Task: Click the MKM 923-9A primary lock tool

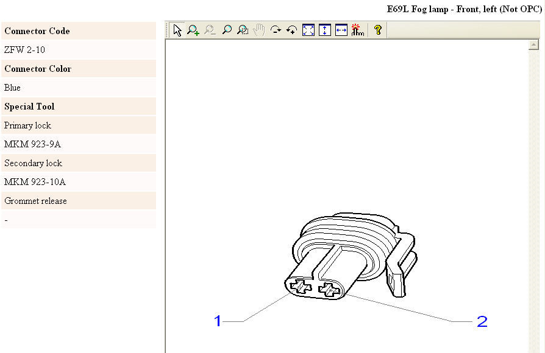Action: tap(32, 144)
